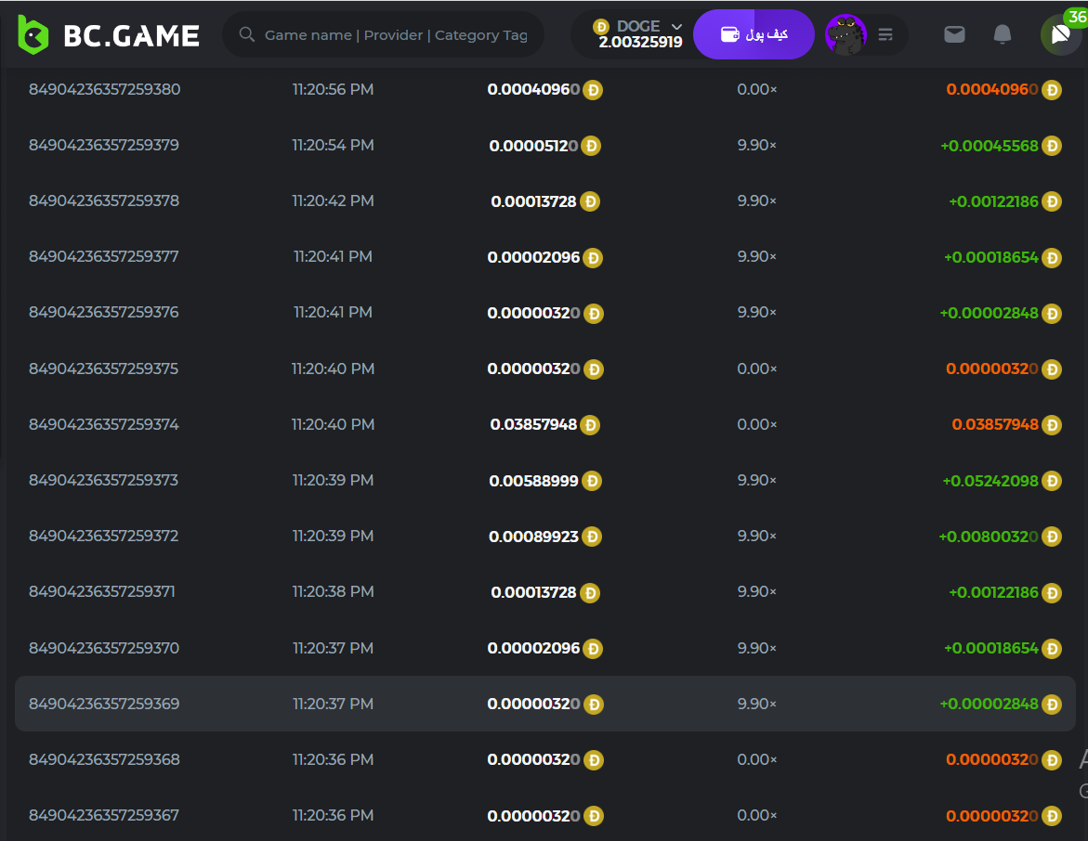This screenshot has height=841, width=1088.
Task: Click the Dogecoin icon beside DOGE balance
Action: coord(601,27)
